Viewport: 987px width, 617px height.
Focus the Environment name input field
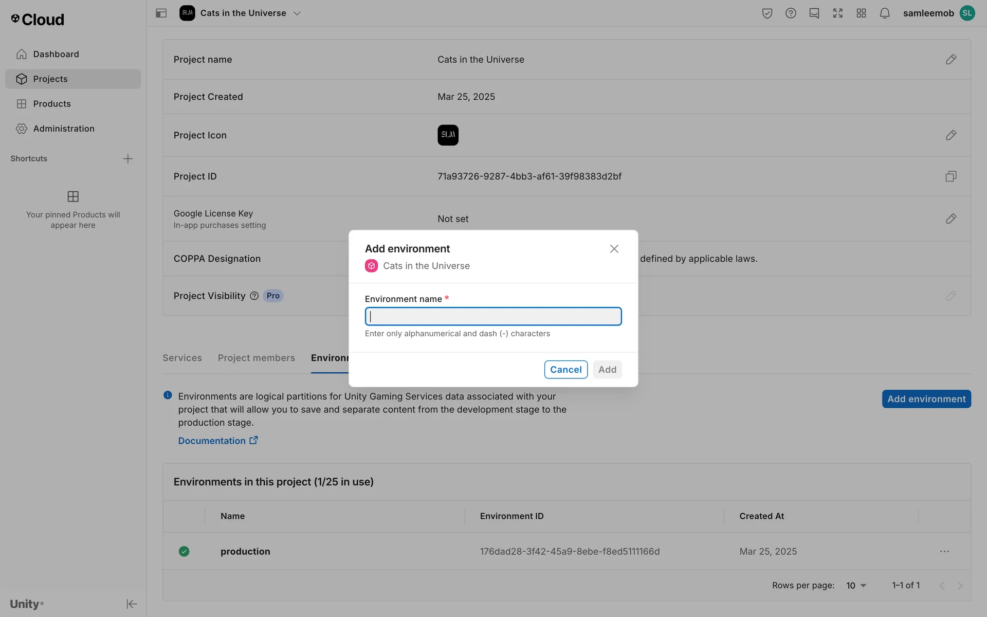coord(493,316)
